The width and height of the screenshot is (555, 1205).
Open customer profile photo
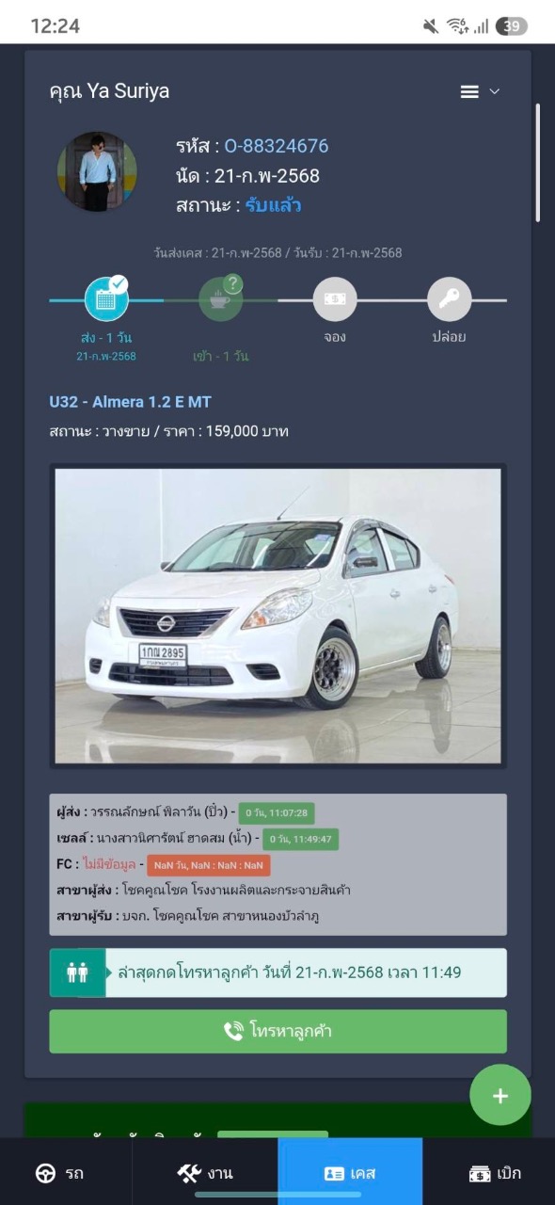97,171
